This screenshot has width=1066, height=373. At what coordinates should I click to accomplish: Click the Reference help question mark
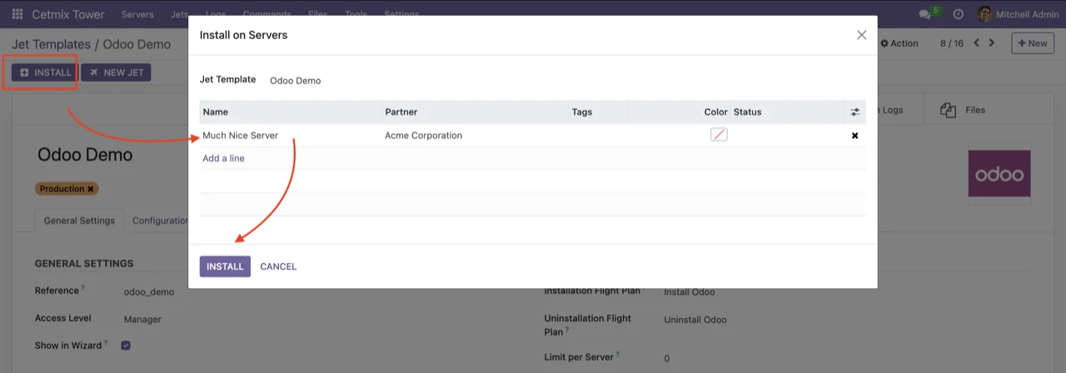[x=83, y=288]
